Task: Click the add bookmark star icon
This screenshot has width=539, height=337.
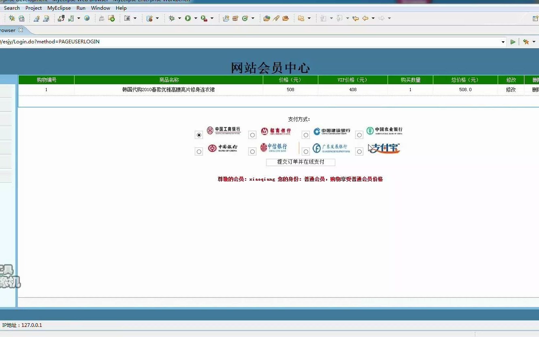Action: [x=526, y=42]
